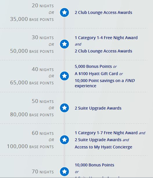Click the star icon for 30 nights milestone

(x=64, y=44)
